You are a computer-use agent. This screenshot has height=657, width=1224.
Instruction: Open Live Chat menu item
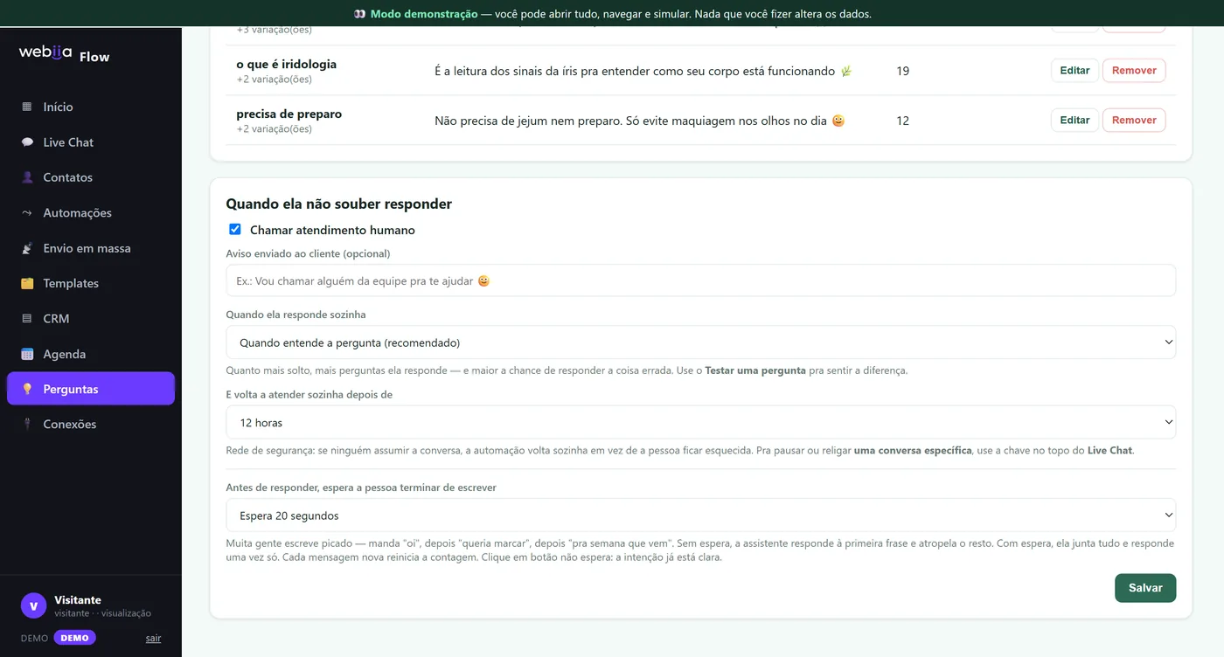coord(91,142)
